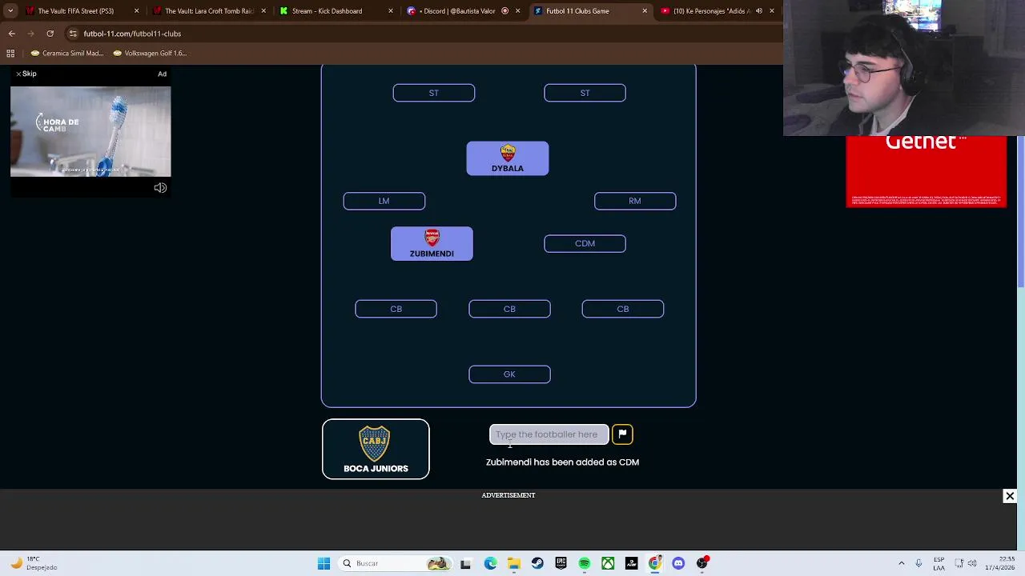Click the DYBALA player card

[508, 158]
